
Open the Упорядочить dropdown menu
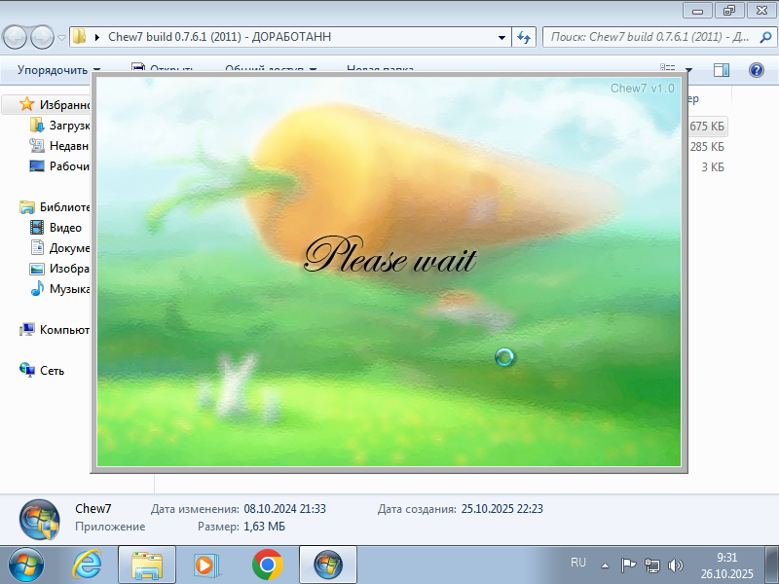[x=59, y=70]
